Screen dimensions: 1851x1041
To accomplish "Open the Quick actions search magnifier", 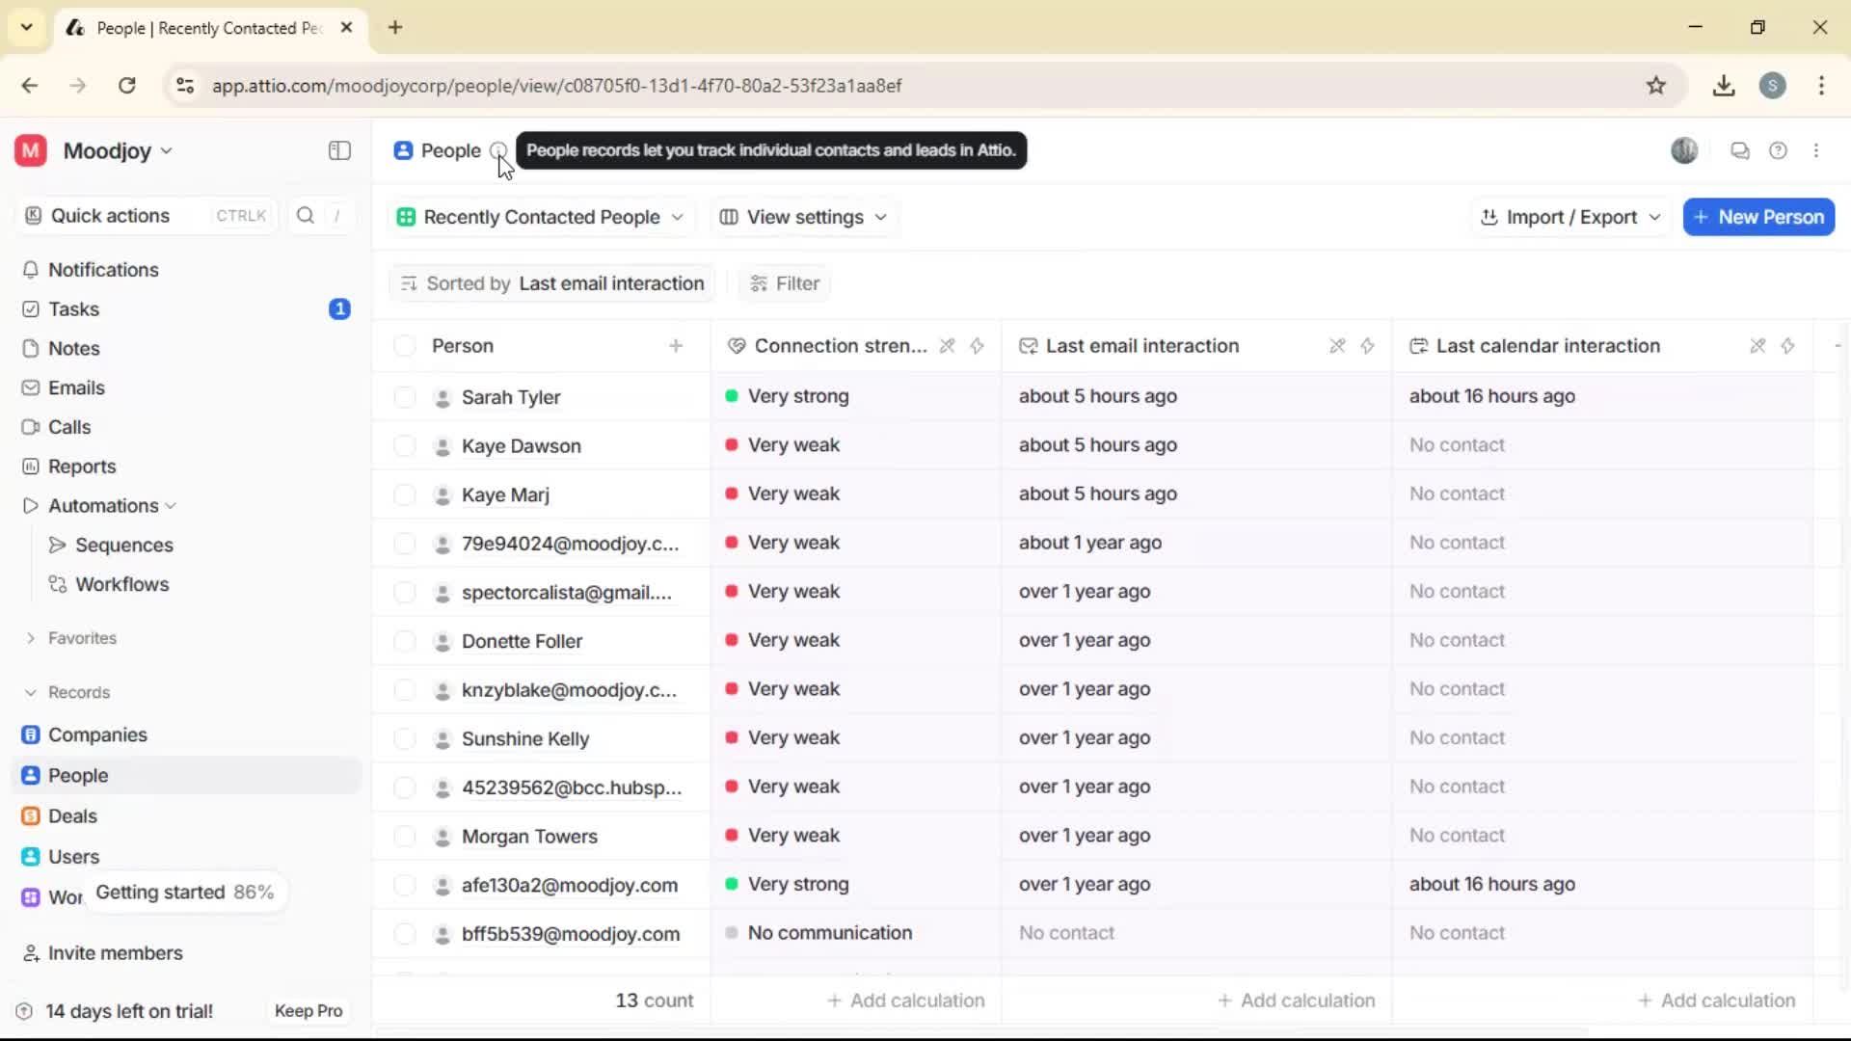I will click(305, 216).
